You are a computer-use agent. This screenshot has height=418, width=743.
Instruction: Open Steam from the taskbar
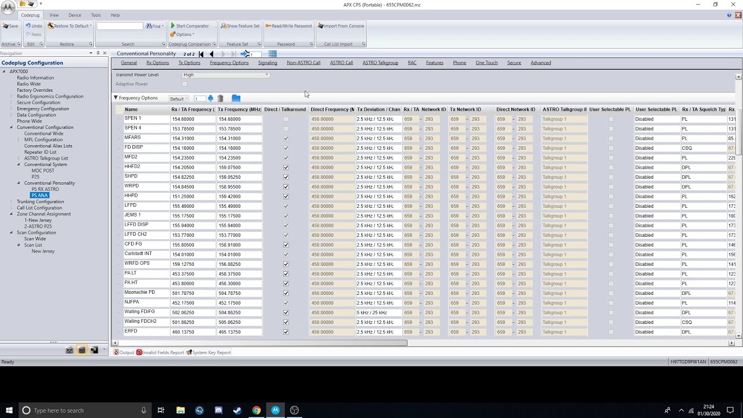[237, 410]
